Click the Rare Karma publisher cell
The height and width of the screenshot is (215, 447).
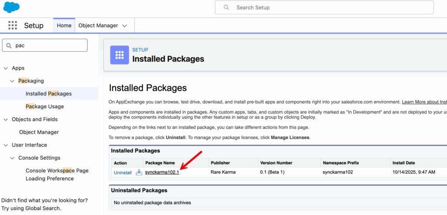pos(223,172)
